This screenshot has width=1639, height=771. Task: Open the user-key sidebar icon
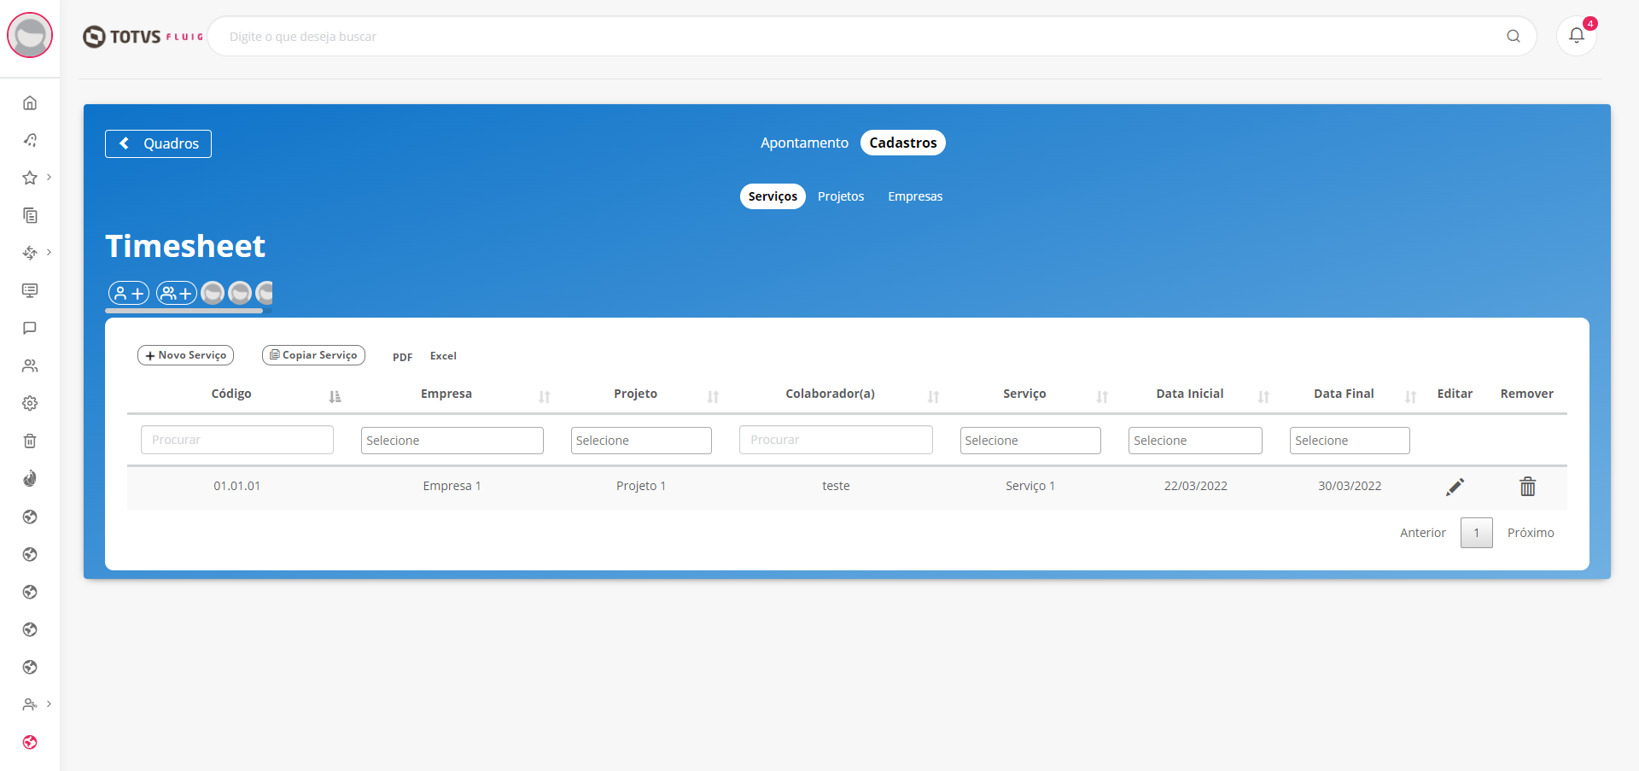tap(30, 704)
